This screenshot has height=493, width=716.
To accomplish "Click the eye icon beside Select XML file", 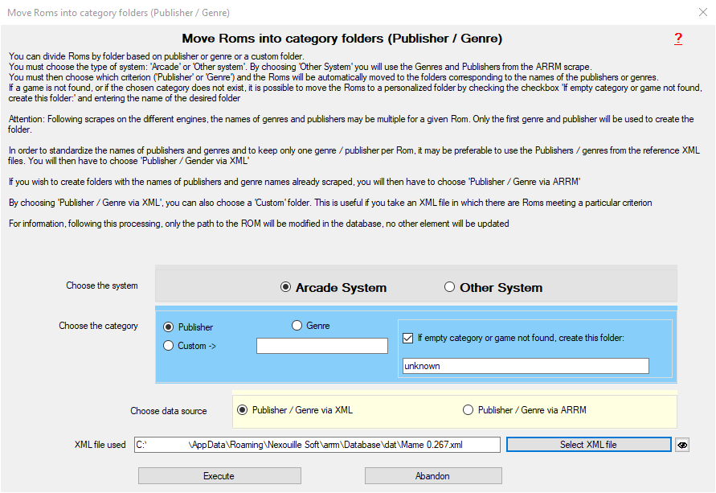I will (682, 445).
